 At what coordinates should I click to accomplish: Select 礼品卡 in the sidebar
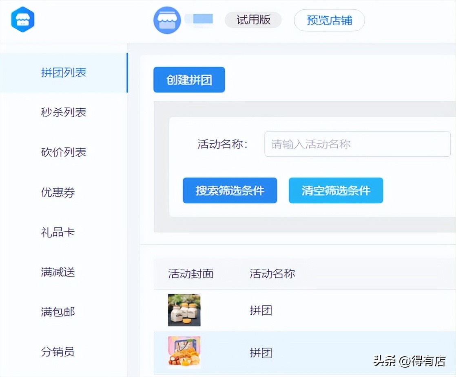(58, 232)
